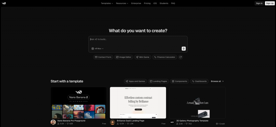Viewport: 276px width, 127px height.
Task: Click the 1 Credit label
Action: (x=220, y=124)
